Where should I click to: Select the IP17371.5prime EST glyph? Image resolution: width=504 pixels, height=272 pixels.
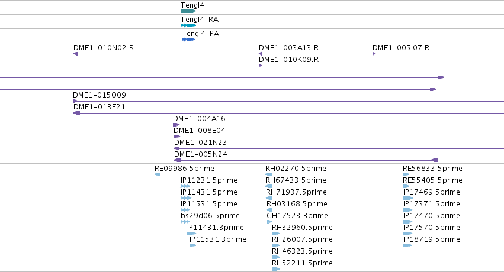coord(408,210)
